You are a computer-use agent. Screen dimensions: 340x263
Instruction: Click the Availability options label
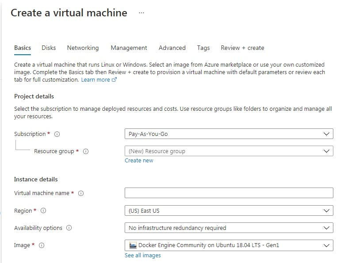tap(38, 228)
